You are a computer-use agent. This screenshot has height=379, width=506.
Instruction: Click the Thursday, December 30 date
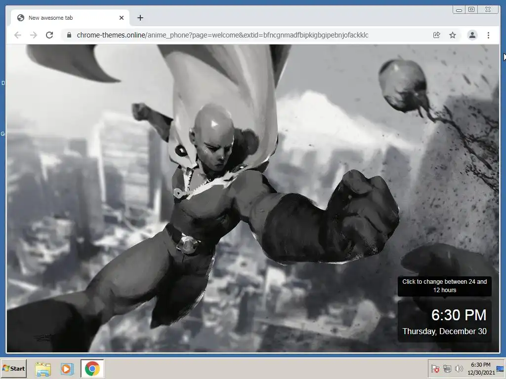444,331
